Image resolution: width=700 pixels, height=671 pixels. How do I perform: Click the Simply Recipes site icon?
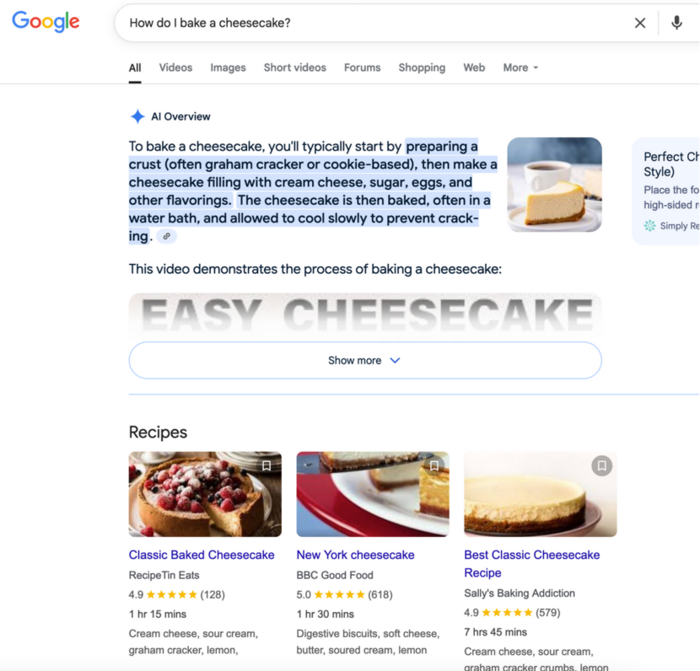pos(650,226)
